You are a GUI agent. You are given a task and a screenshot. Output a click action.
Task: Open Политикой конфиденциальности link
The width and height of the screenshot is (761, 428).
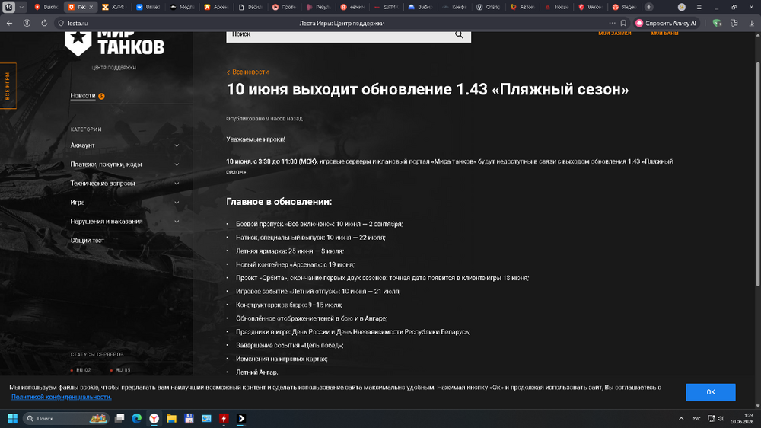(61, 397)
